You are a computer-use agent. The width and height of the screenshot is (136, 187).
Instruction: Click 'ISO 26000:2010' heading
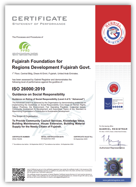click(28, 89)
